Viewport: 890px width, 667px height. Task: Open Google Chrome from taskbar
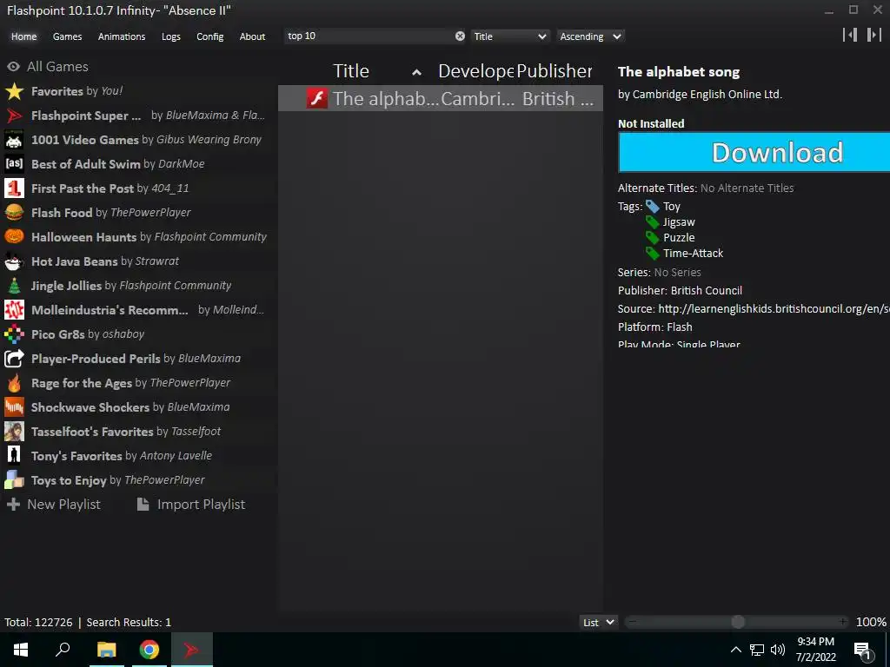coord(149,650)
